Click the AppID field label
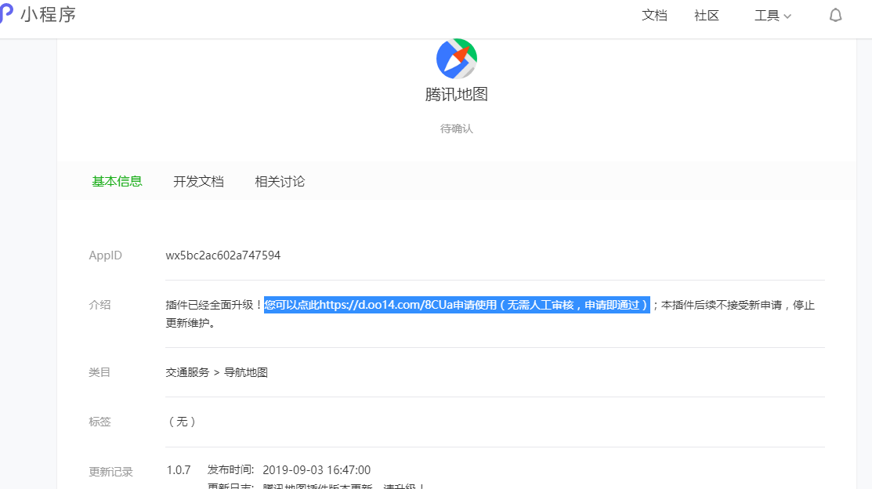This screenshot has height=489, width=872. (x=105, y=255)
